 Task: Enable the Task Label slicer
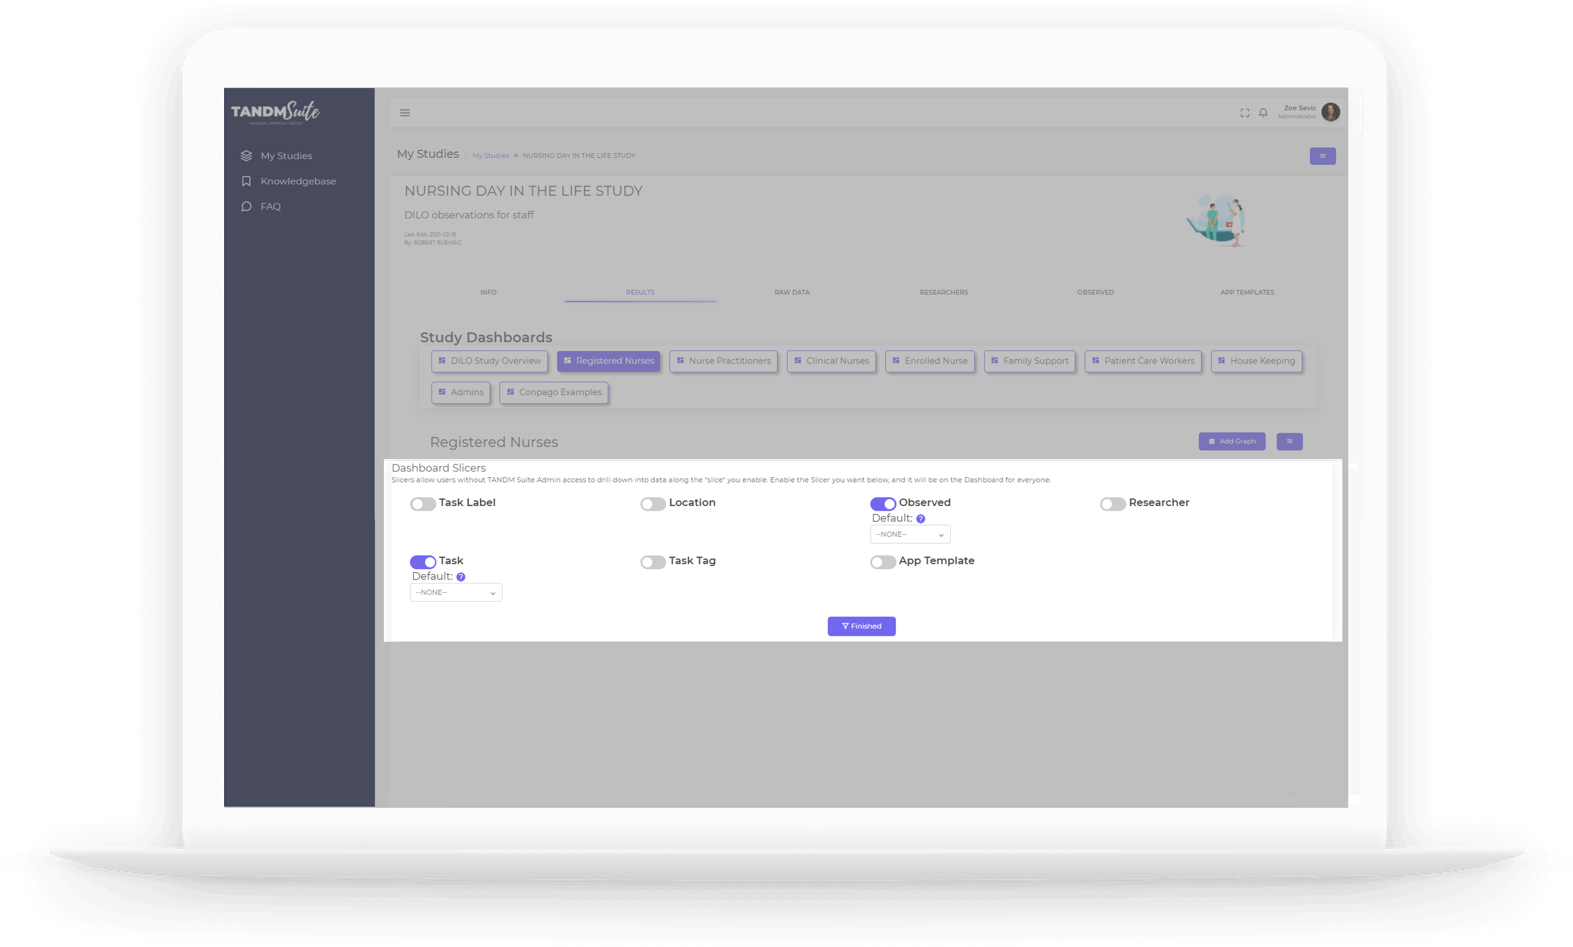pos(422,504)
